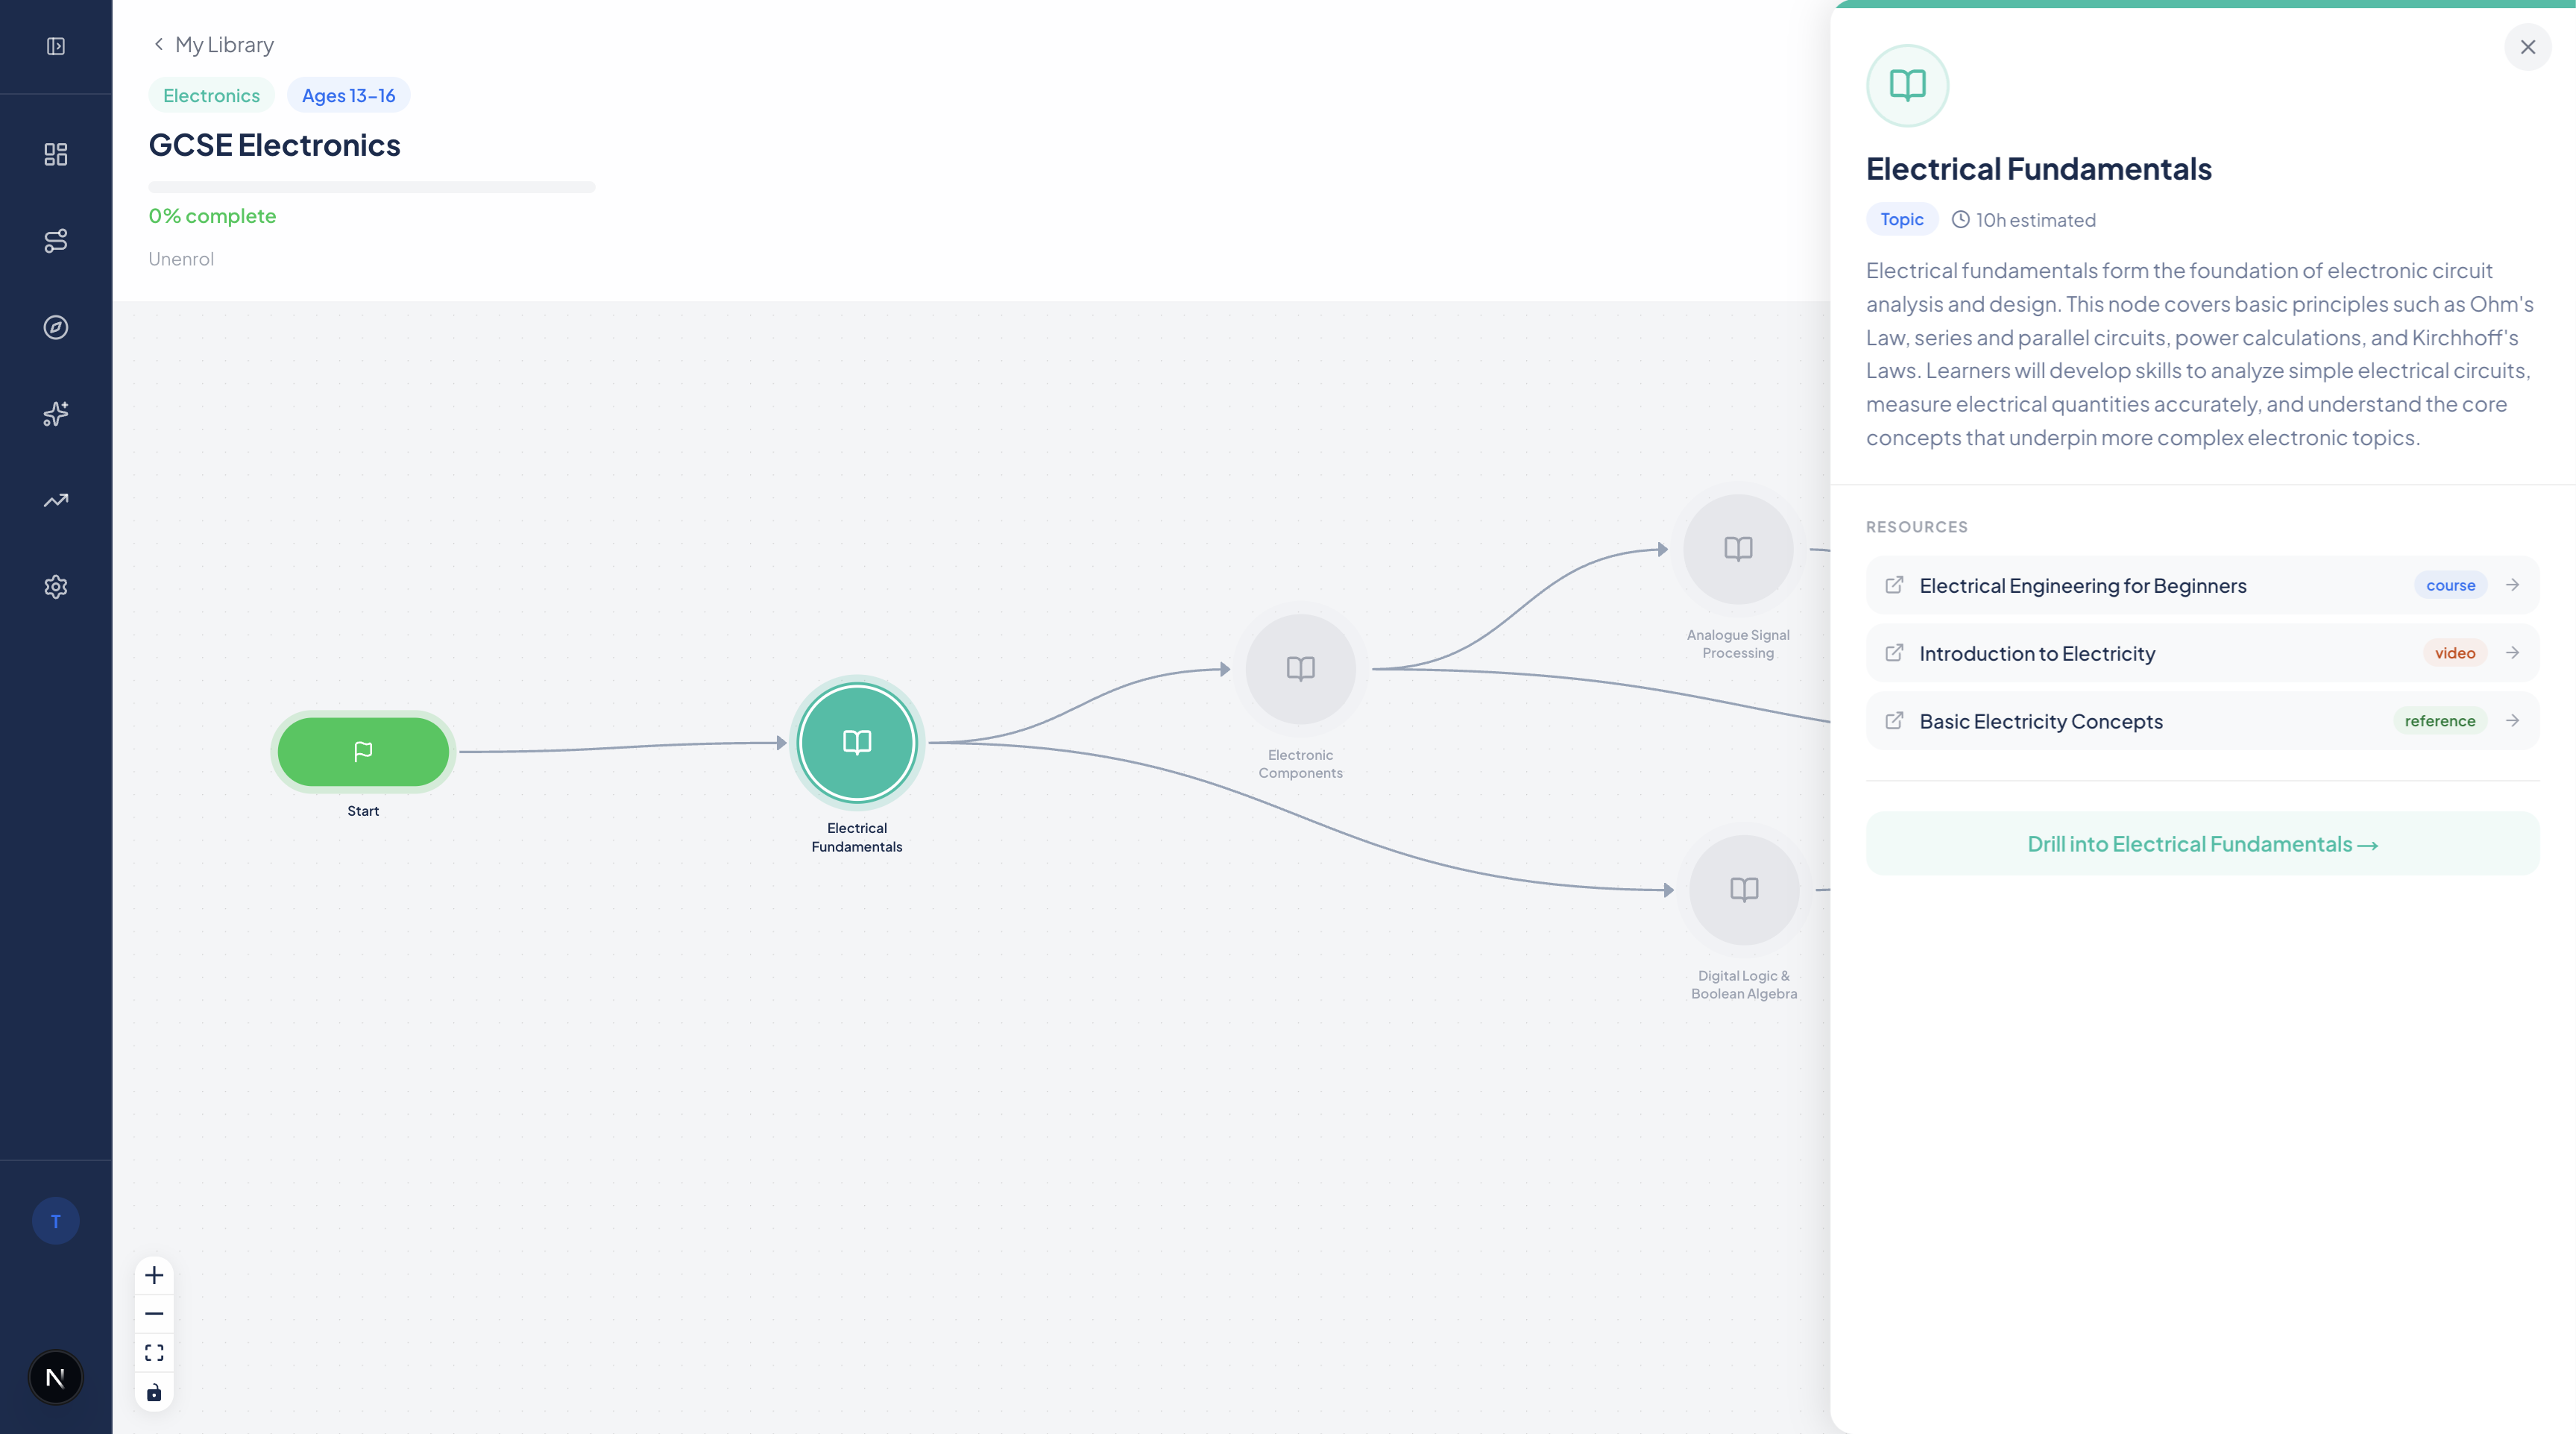Screen dimensions: 2576x1434
Task: Click the 0% complete label
Action: [212, 216]
